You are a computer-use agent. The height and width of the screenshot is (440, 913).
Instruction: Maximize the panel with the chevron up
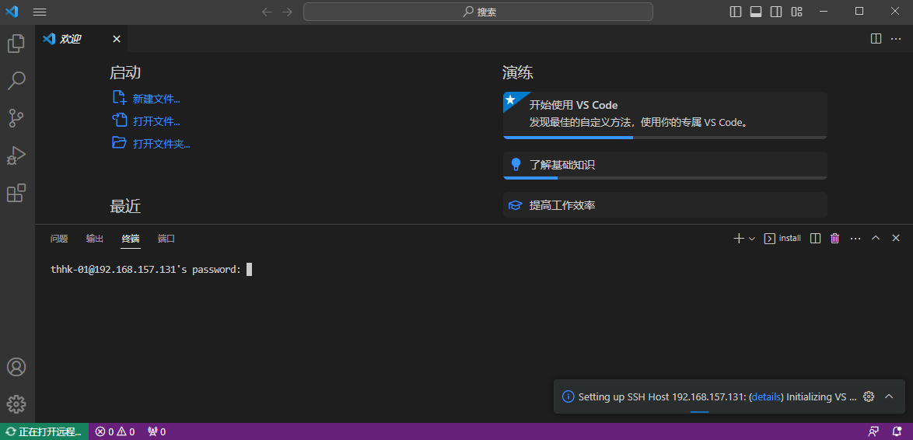pos(875,238)
